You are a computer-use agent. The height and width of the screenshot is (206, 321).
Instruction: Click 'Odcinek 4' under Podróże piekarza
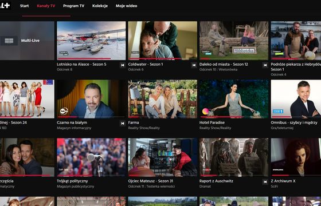coord(279,74)
